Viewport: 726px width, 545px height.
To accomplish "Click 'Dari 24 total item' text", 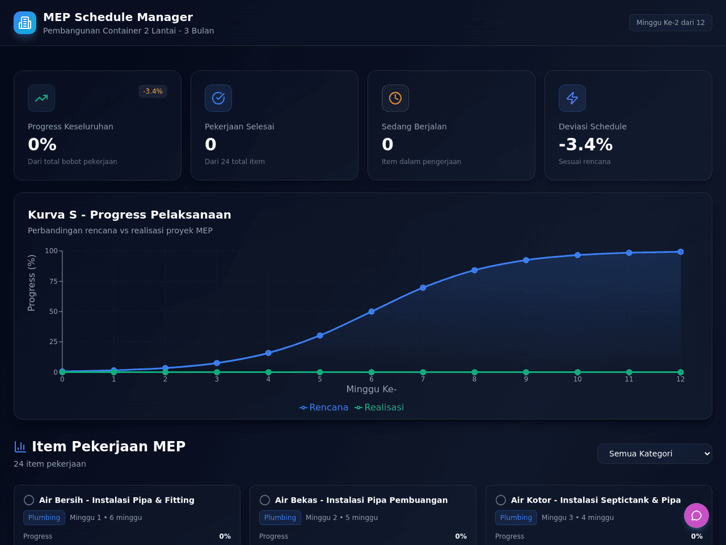I will [x=235, y=162].
